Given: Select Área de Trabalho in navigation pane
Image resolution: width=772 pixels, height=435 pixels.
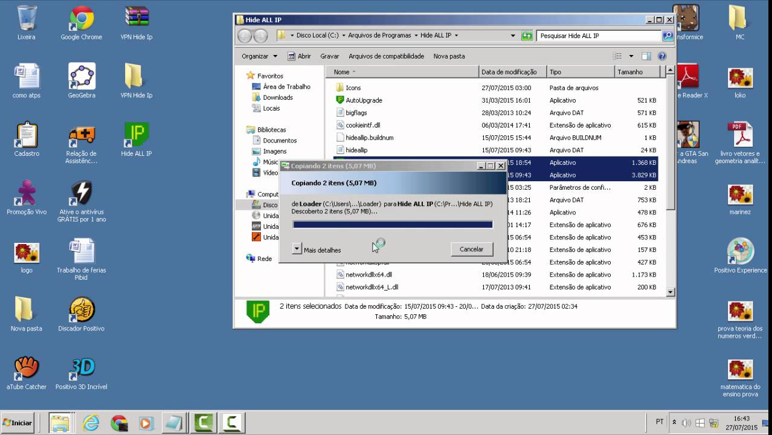Looking at the screenshot, I should coord(286,87).
